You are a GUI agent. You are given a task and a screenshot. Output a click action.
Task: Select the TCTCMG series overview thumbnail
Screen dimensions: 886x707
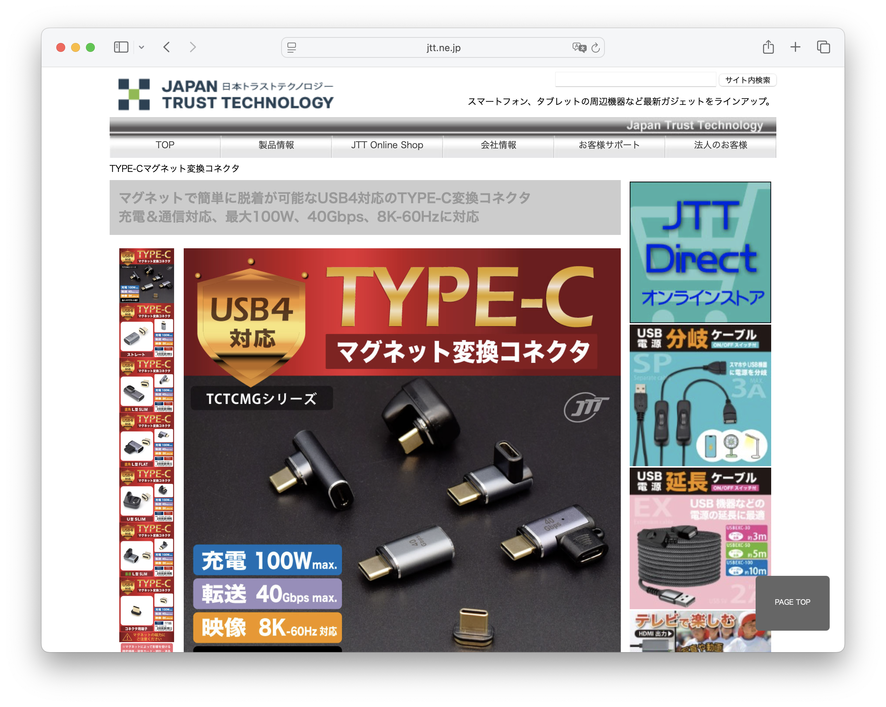pyautogui.click(x=147, y=275)
